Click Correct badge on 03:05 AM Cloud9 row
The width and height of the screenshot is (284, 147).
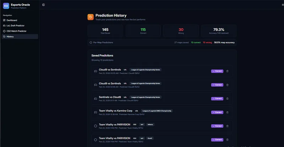tap(217, 71)
